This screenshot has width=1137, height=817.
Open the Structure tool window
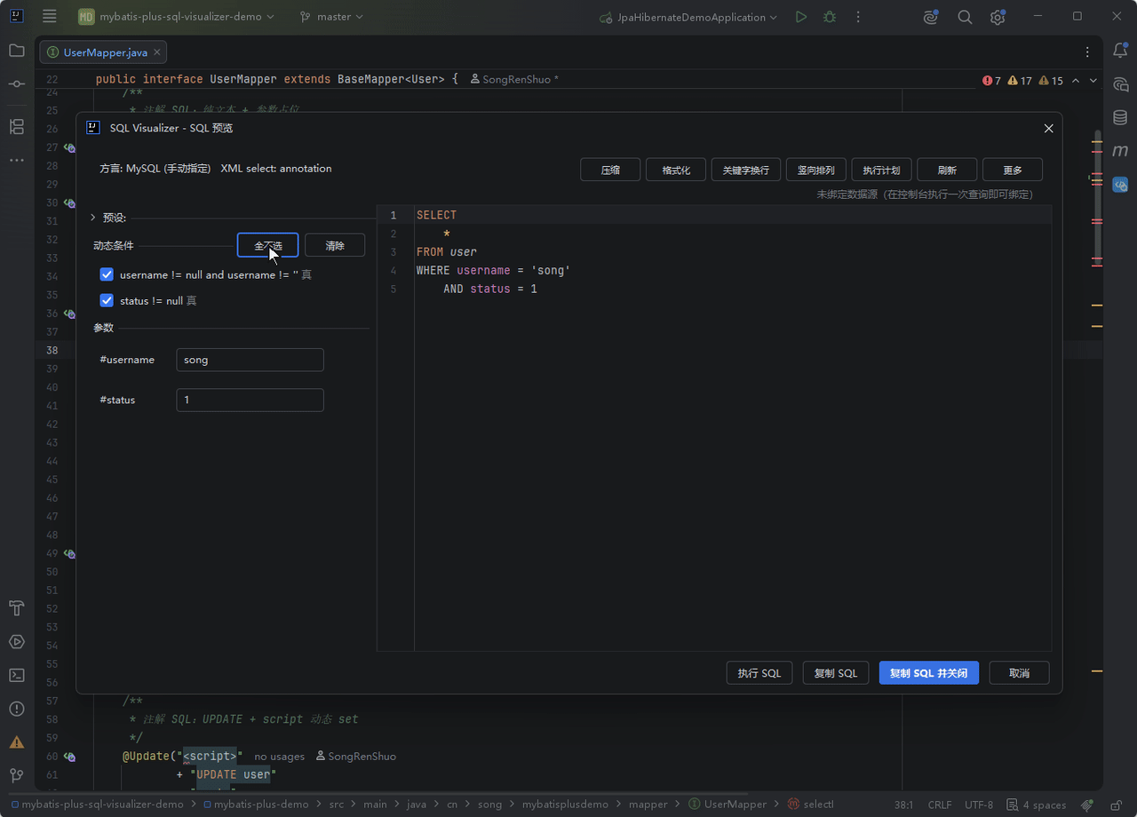tap(17, 126)
